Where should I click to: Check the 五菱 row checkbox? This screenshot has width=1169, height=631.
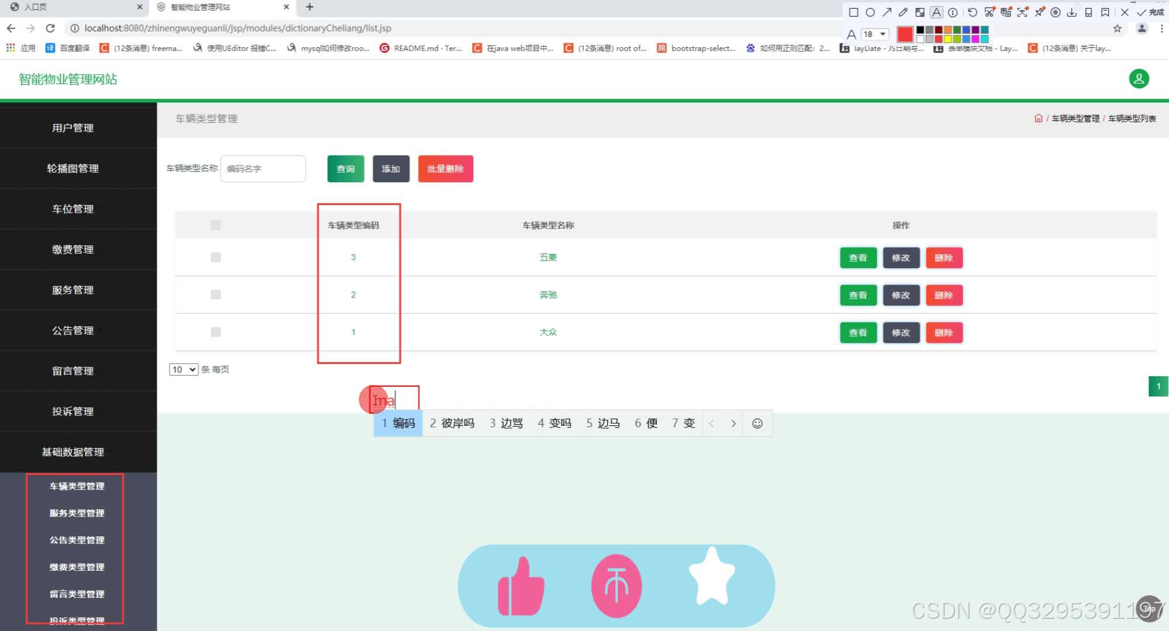click(x=216, y=257)
